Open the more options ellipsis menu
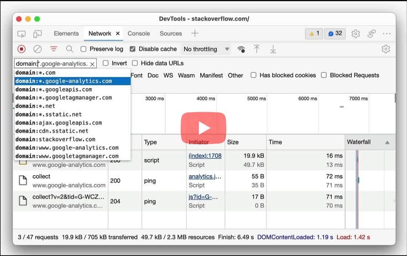The image size is (407, 256). coord(387,34)
